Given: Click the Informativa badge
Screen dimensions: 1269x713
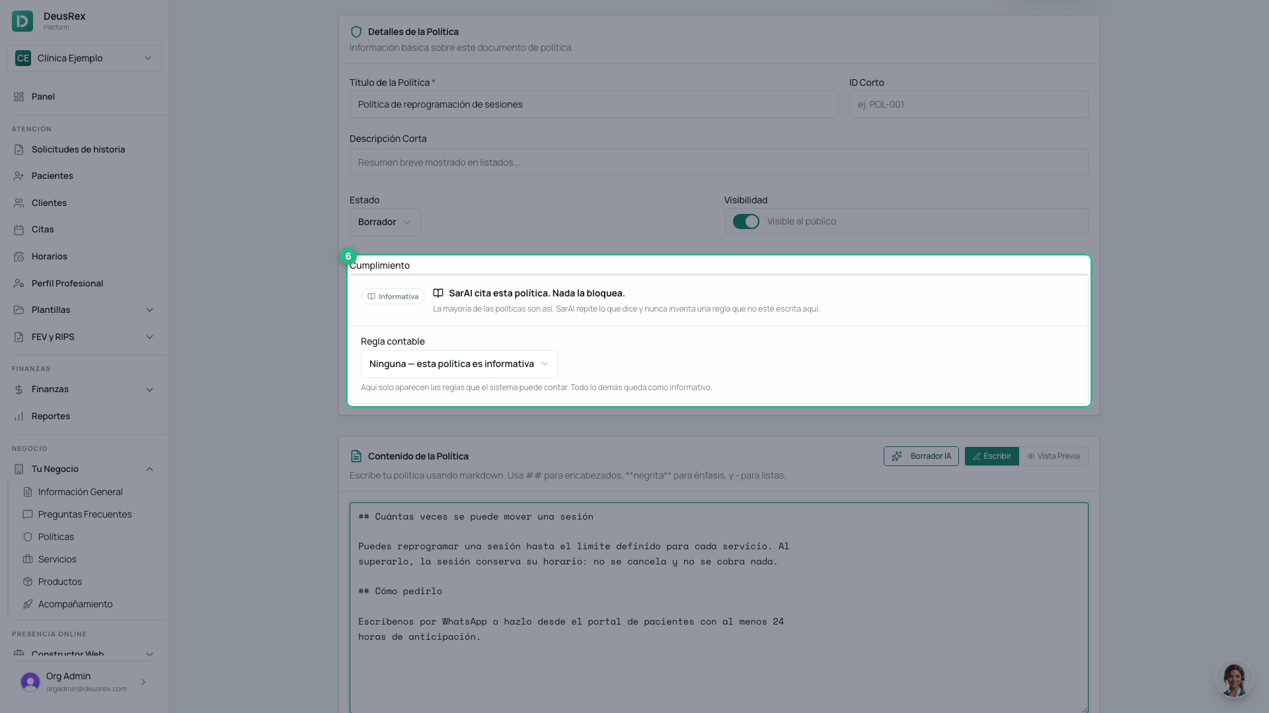Looking at the screenshot, I should pyautogui.click(x=393, y=296).
